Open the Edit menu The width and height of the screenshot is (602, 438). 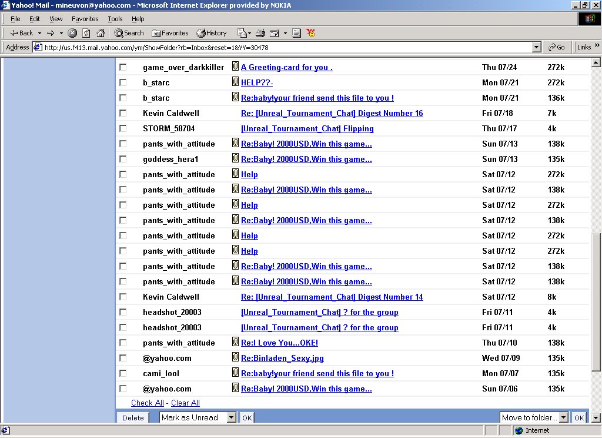click(35, 19)
